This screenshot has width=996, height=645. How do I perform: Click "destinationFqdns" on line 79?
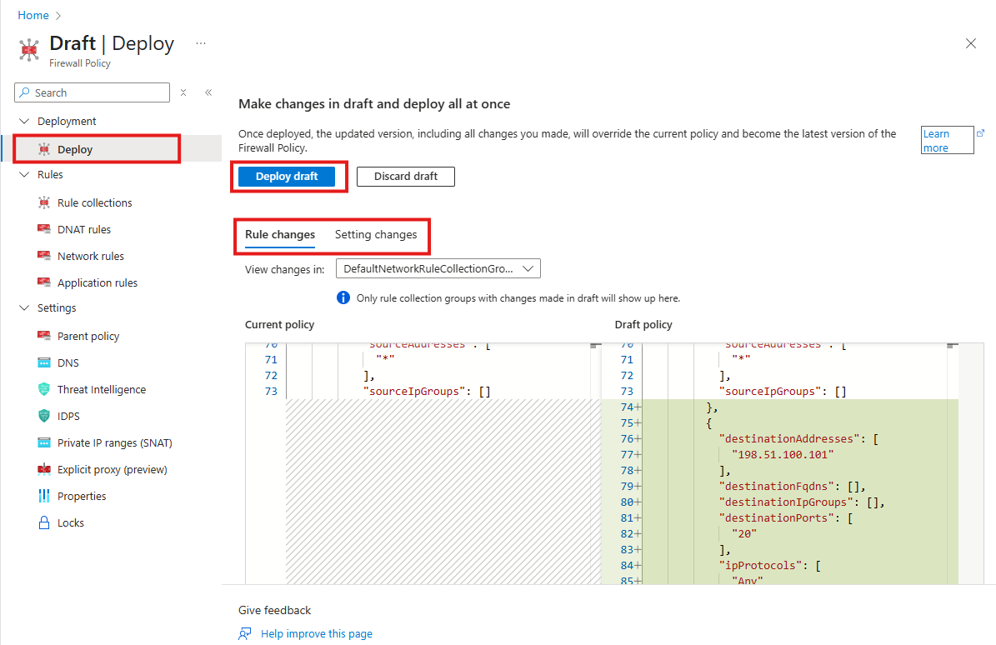click(x=777, y=487)
